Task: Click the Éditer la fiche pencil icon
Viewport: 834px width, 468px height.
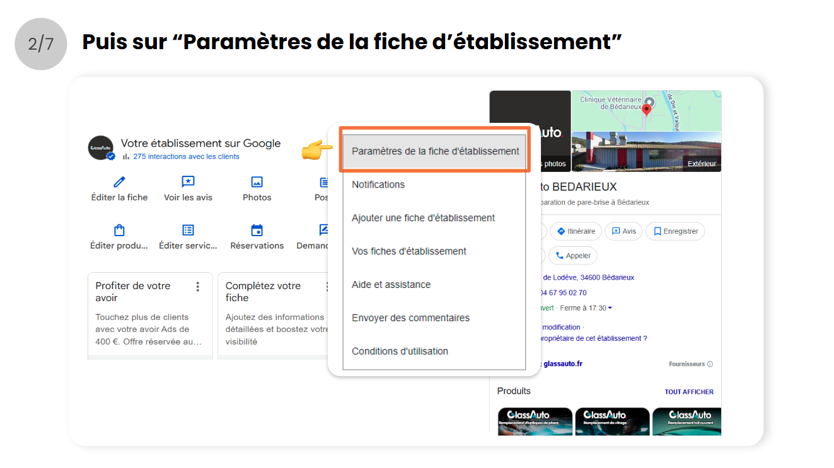Action: coord(119,182)
